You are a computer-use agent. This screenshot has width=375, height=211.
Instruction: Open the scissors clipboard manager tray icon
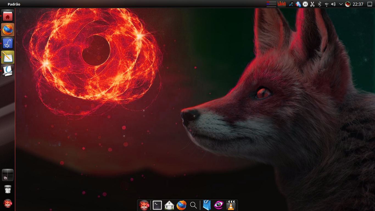click(312, 4)
